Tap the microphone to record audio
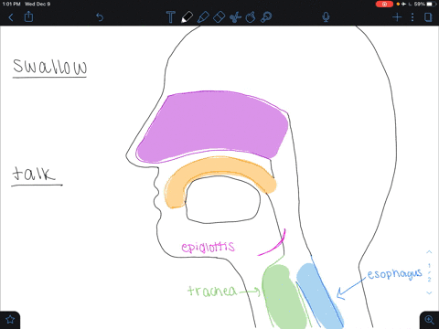439x329 pixels. click(326, 17)
